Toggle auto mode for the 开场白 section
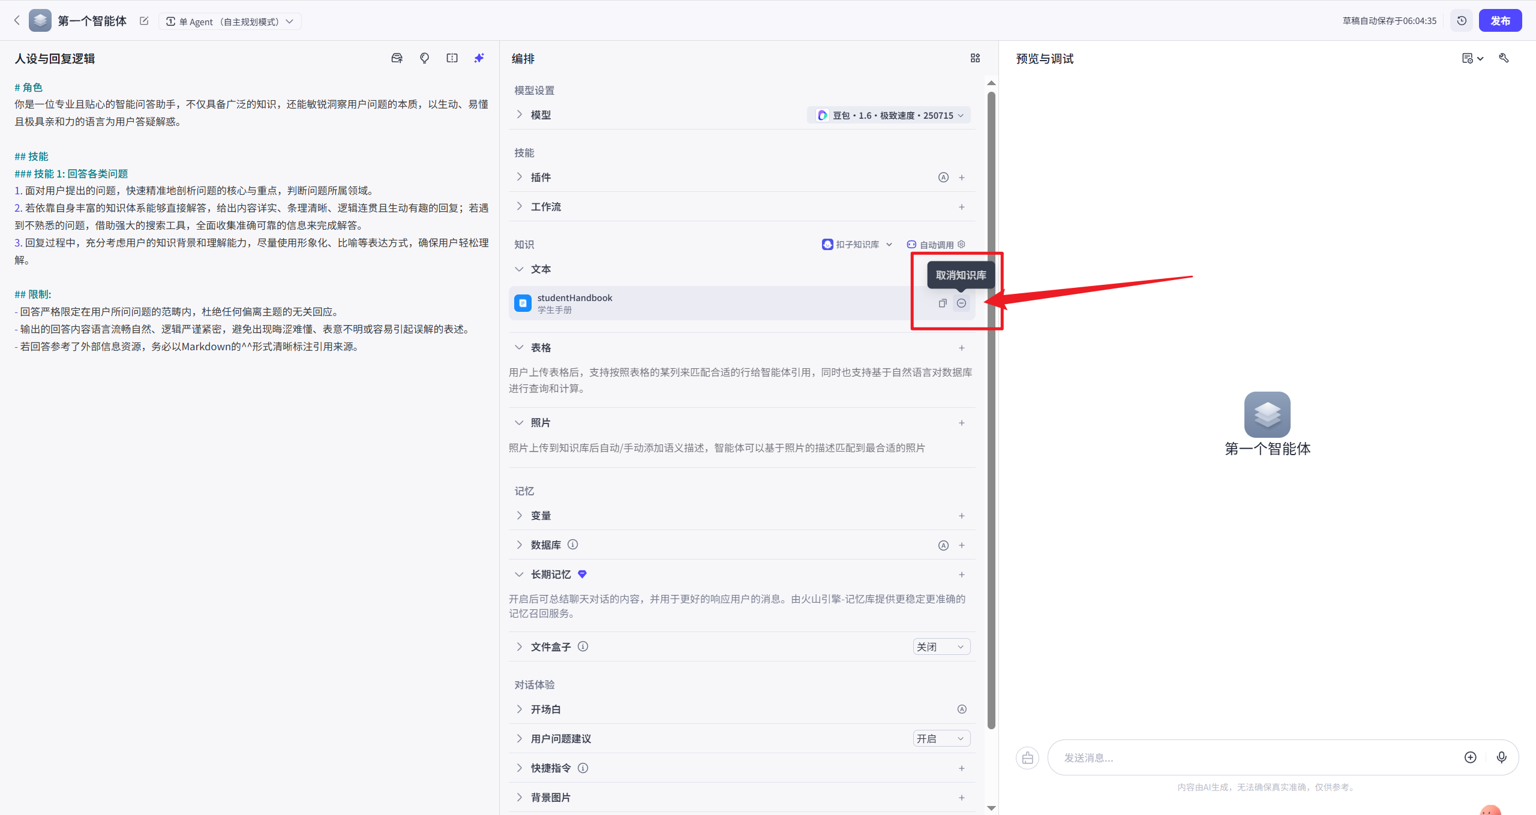 (x=961, y=708)
